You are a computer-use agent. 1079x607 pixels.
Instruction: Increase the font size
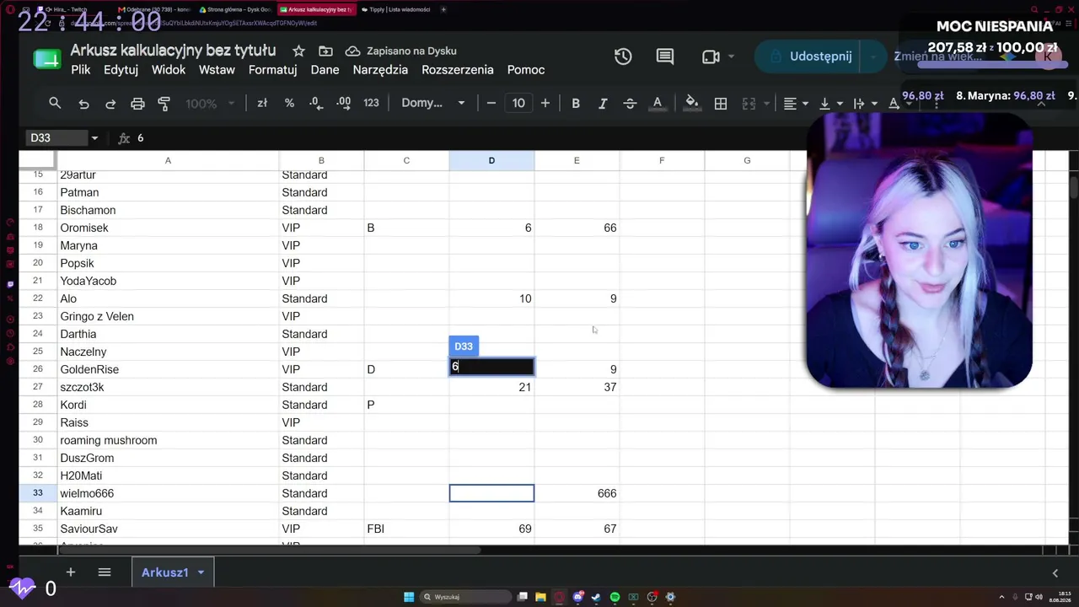click(x=545, y=103)
